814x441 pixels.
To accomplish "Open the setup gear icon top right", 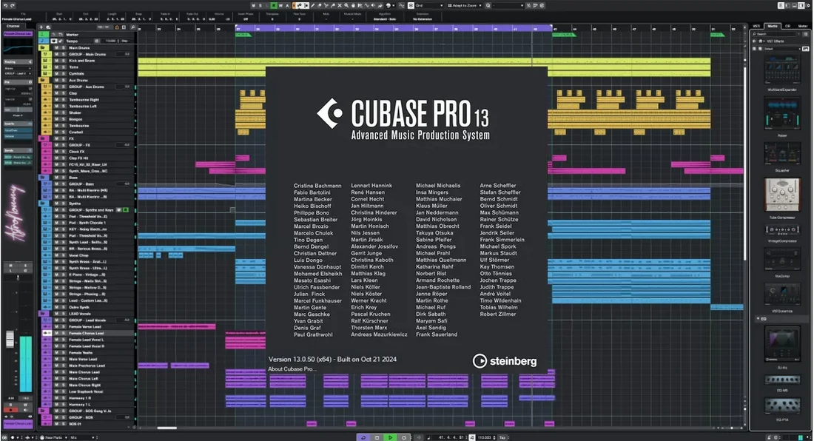I will pos(807,5).
